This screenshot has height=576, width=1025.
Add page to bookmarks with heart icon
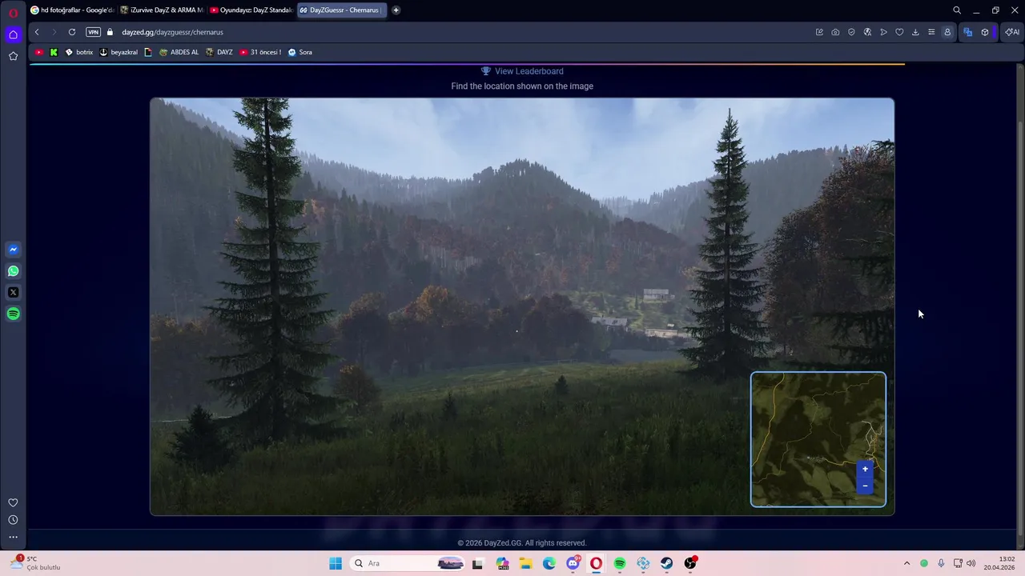coord(899,32)
